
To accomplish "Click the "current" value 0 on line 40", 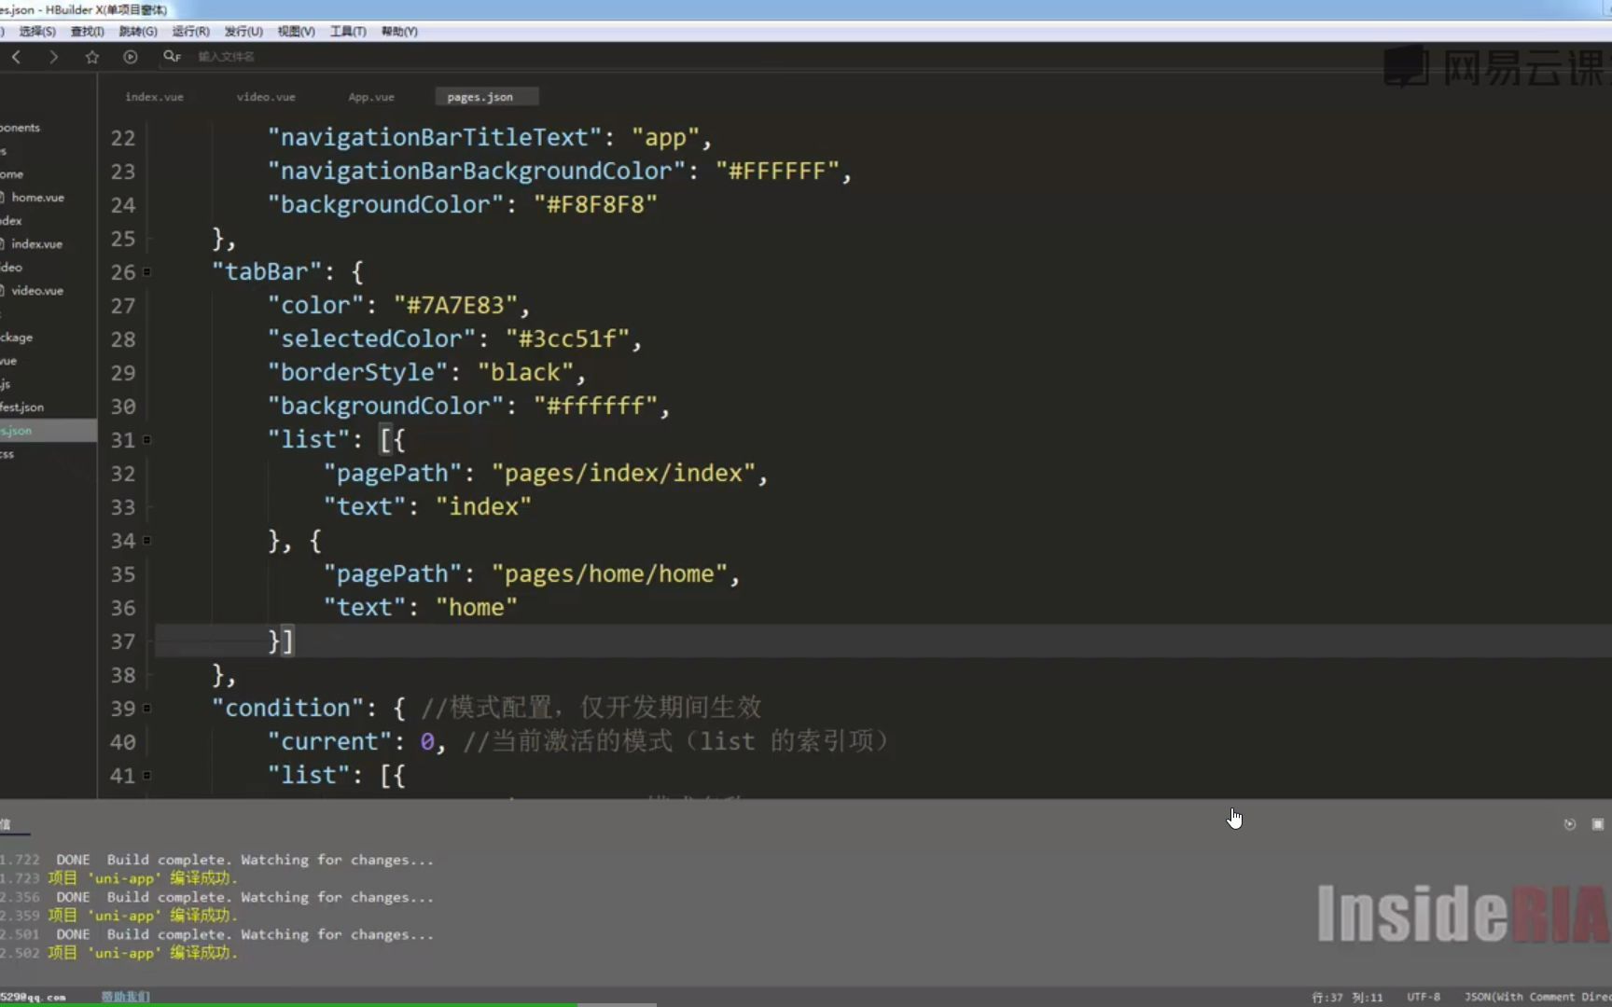I will (x=426, y=742).
